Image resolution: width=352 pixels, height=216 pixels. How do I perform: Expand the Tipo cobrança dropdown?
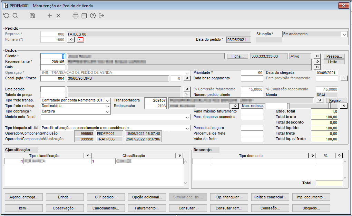108,111
